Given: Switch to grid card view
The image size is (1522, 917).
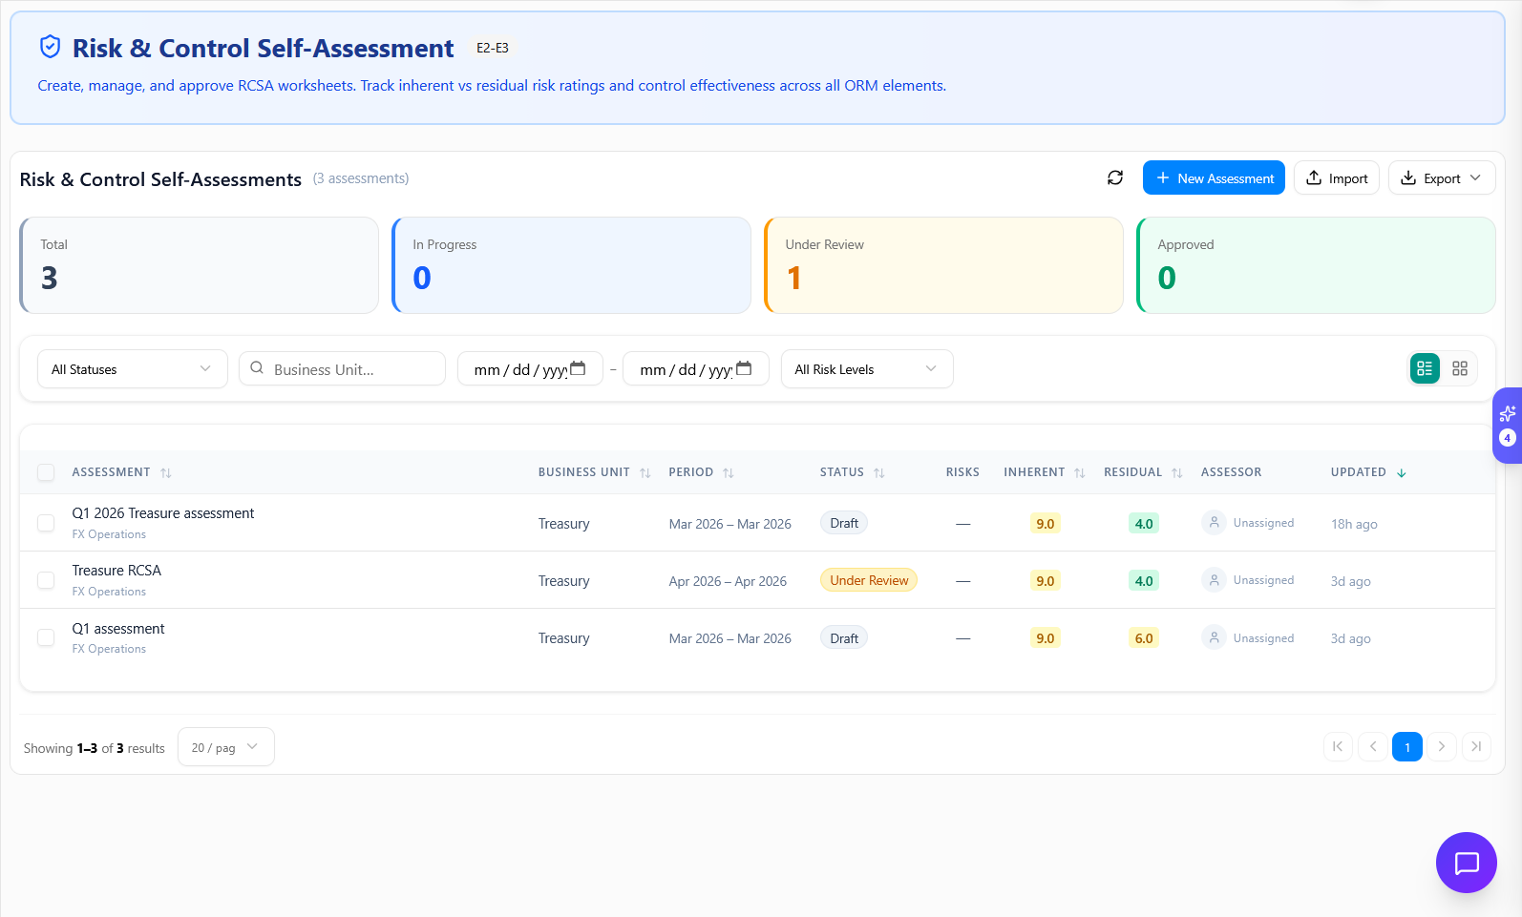Looking at the screenshot, I should click(1459, 369).
